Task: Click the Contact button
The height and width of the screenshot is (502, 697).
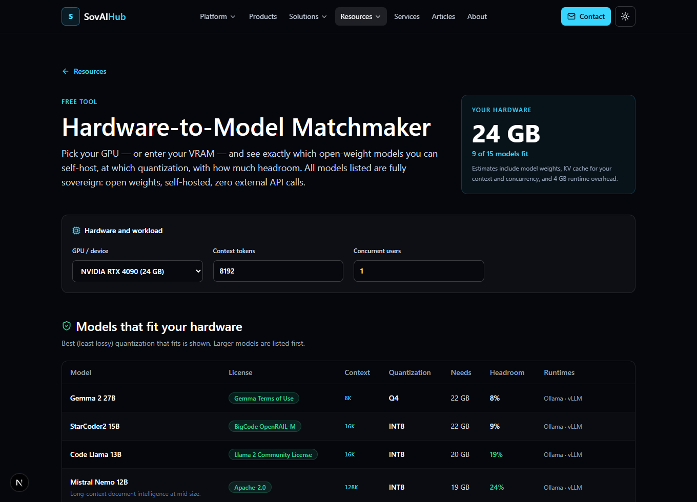Action: pos(586,16)
